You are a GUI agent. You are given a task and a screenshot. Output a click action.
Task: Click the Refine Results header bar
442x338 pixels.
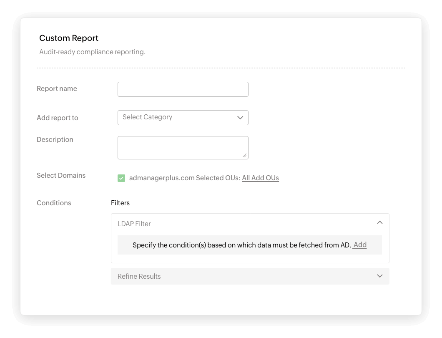pyautogui.click(x=250, y=276)
